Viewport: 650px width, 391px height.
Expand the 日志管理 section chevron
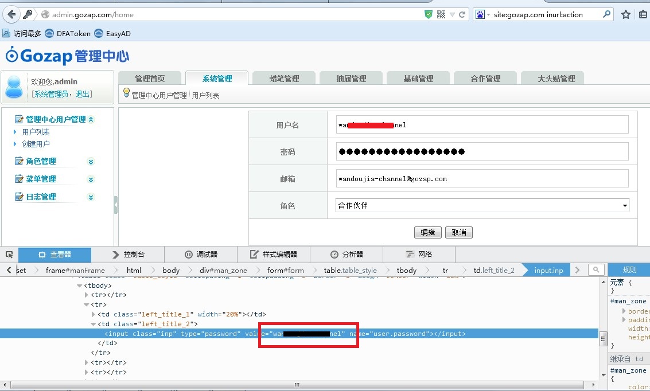91,197
